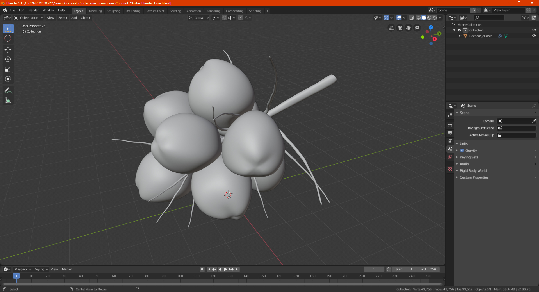Select the Transform tool
This screenshot has width=539, height=292.
pyautogui.click(x=8, y=79)
